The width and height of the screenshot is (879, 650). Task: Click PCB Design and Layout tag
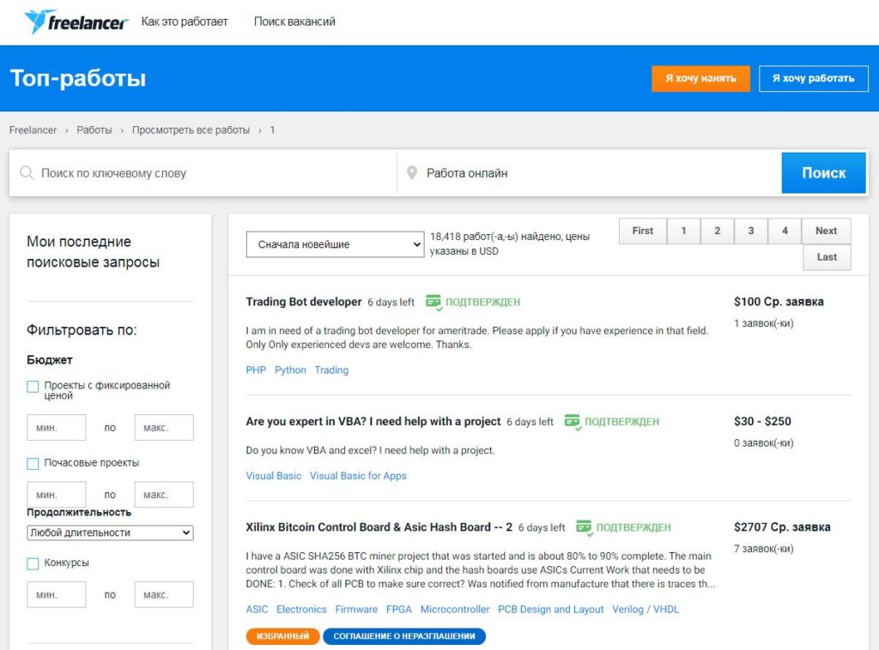(x=550, y=609)
